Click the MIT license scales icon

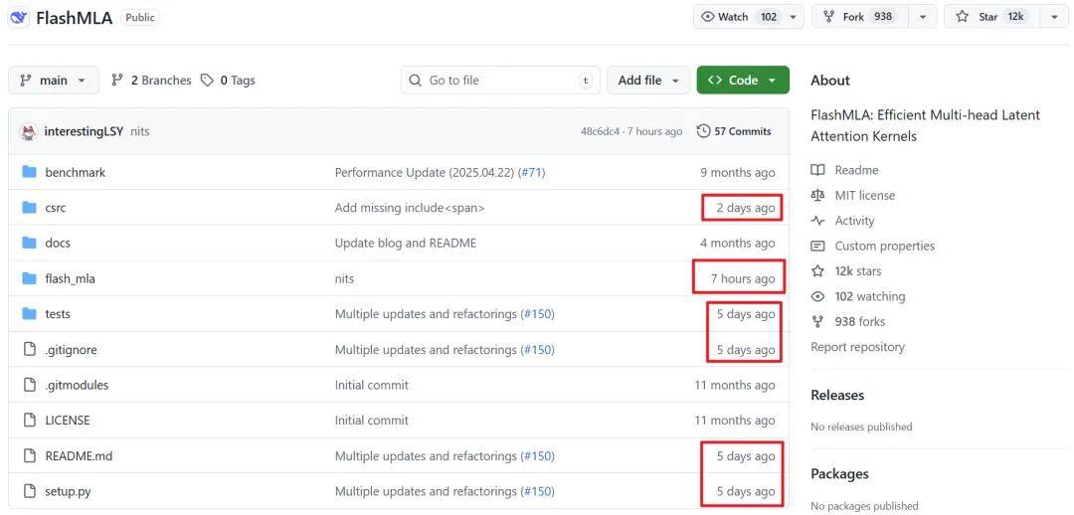pos(818,196)
